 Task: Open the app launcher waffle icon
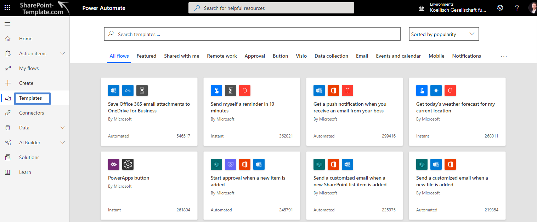(x=7, y=8)
